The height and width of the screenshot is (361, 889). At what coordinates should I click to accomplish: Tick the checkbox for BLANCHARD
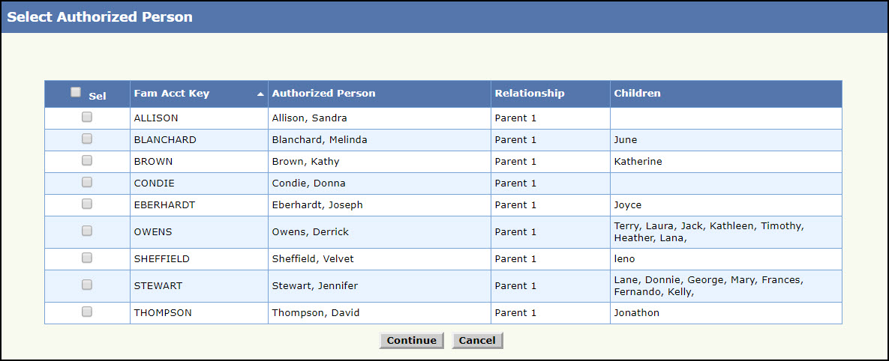87,139
